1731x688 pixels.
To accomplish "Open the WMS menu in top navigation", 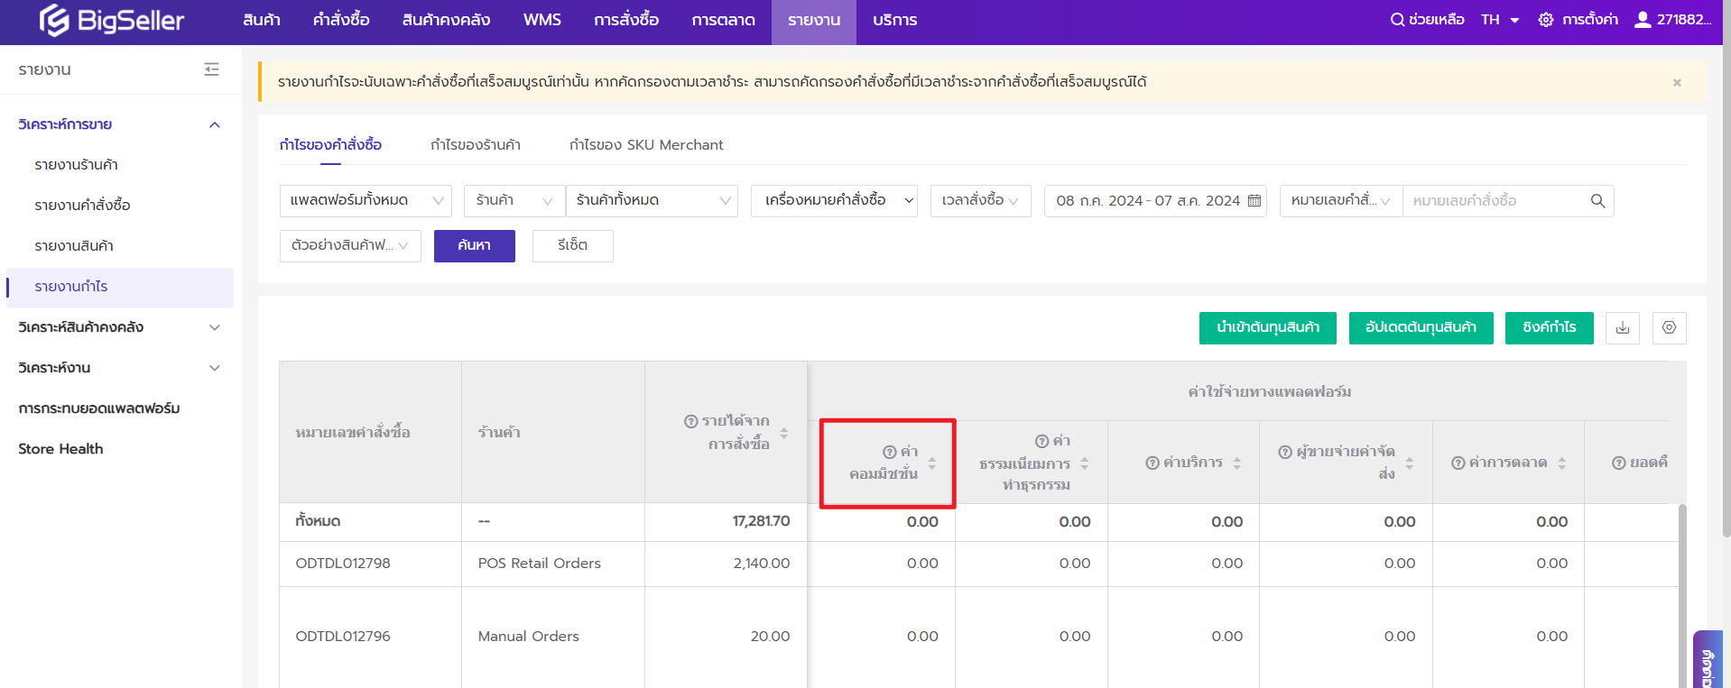I will pyautogui.click(x=542, y=20).
